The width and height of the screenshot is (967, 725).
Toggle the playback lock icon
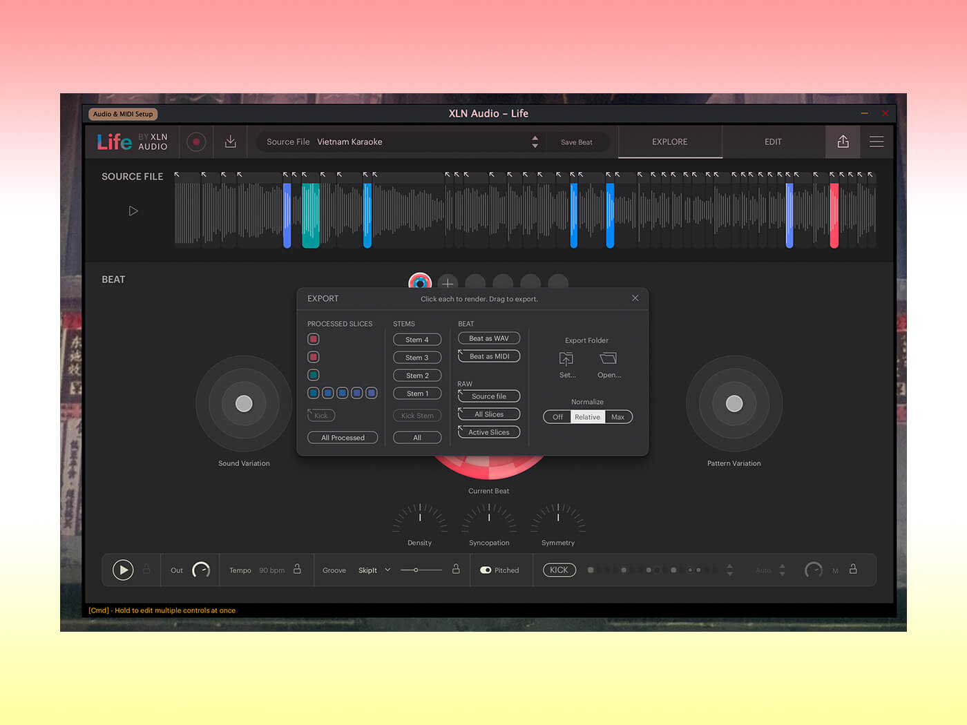click(146, 569)
